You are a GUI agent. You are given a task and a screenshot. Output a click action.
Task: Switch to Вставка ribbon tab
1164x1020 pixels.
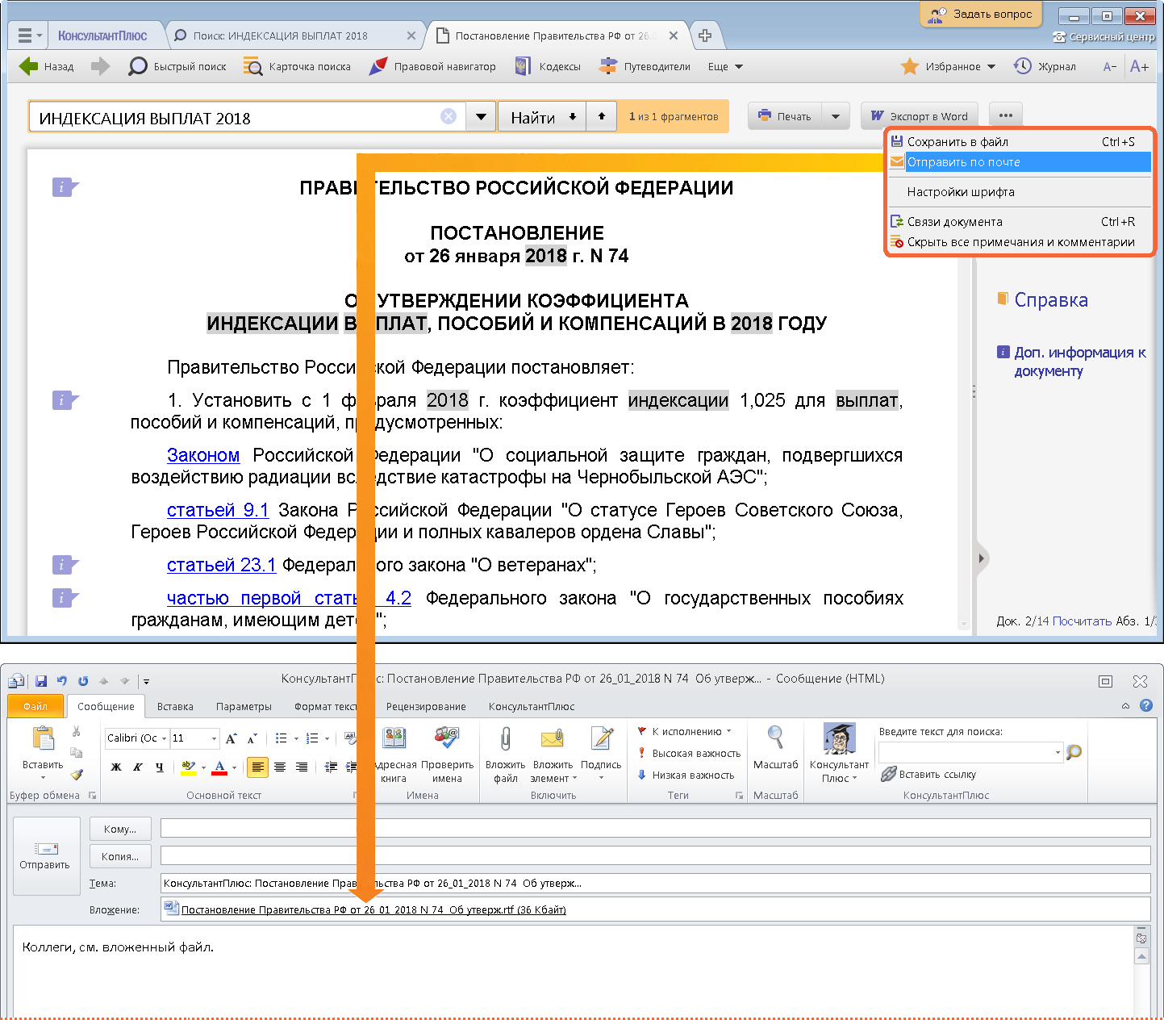pyautogui.click(x=175, y=706)
